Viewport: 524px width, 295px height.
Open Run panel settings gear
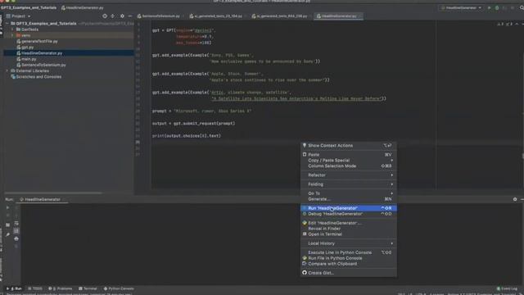pos(515,199)
